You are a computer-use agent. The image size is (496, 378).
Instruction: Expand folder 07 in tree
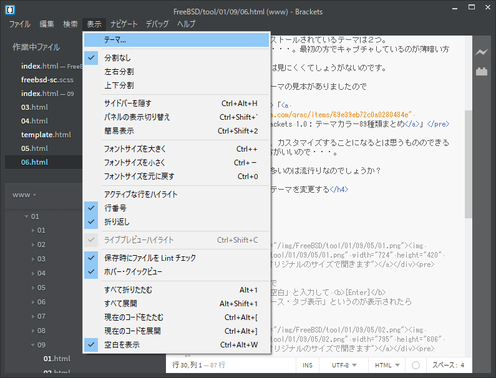(33, 316)
